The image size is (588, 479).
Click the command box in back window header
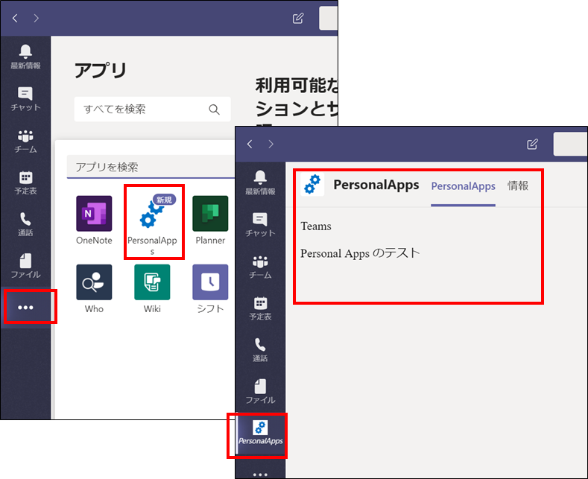pyautogui.click(x=329, y=18)
